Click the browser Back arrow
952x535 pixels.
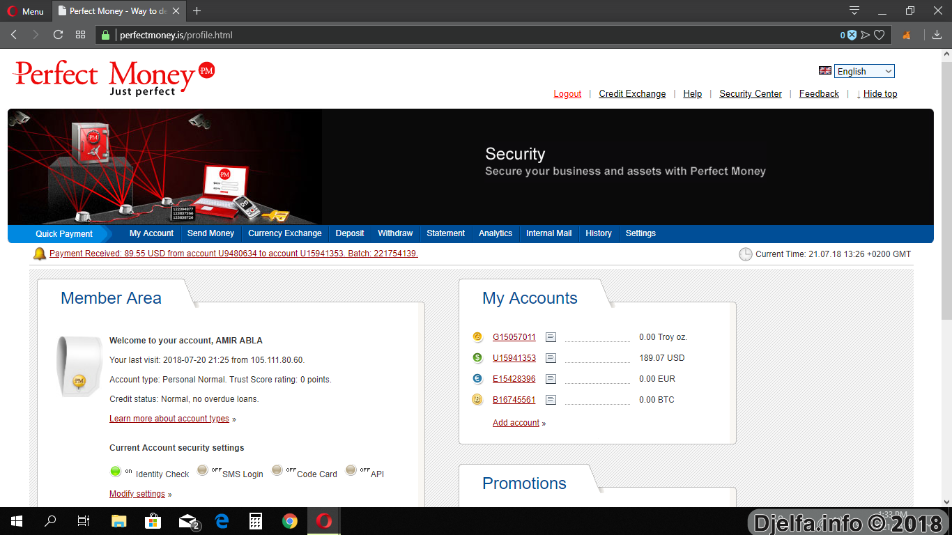tap(14, 35)
